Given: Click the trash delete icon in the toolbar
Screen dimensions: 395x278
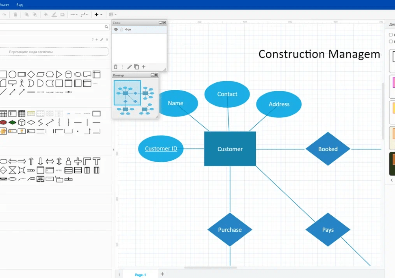Looking at the screenshot, I should [15, 14].
